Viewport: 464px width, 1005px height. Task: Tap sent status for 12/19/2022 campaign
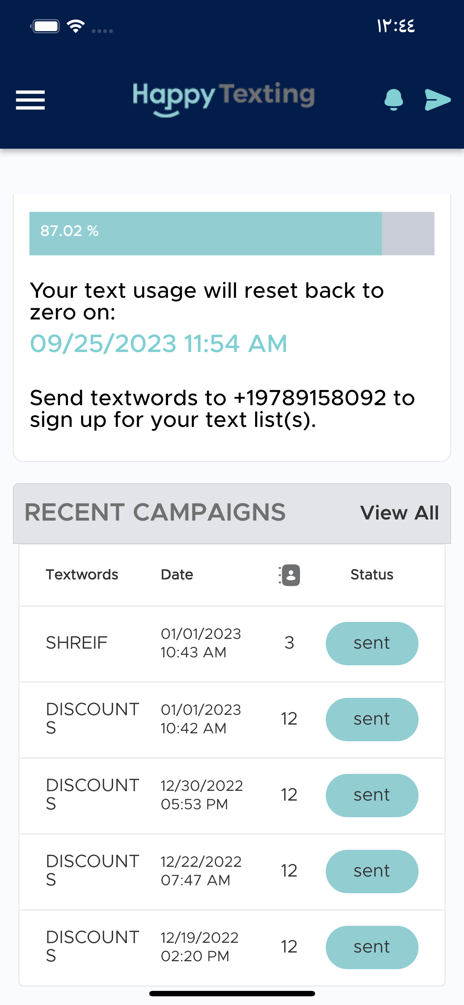coord(371,947)
